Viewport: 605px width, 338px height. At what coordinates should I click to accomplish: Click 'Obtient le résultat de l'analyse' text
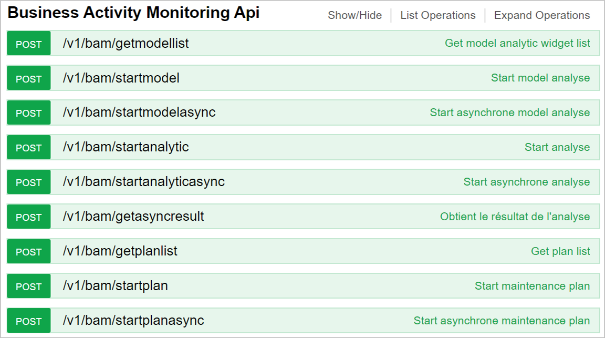coord(515,217)
